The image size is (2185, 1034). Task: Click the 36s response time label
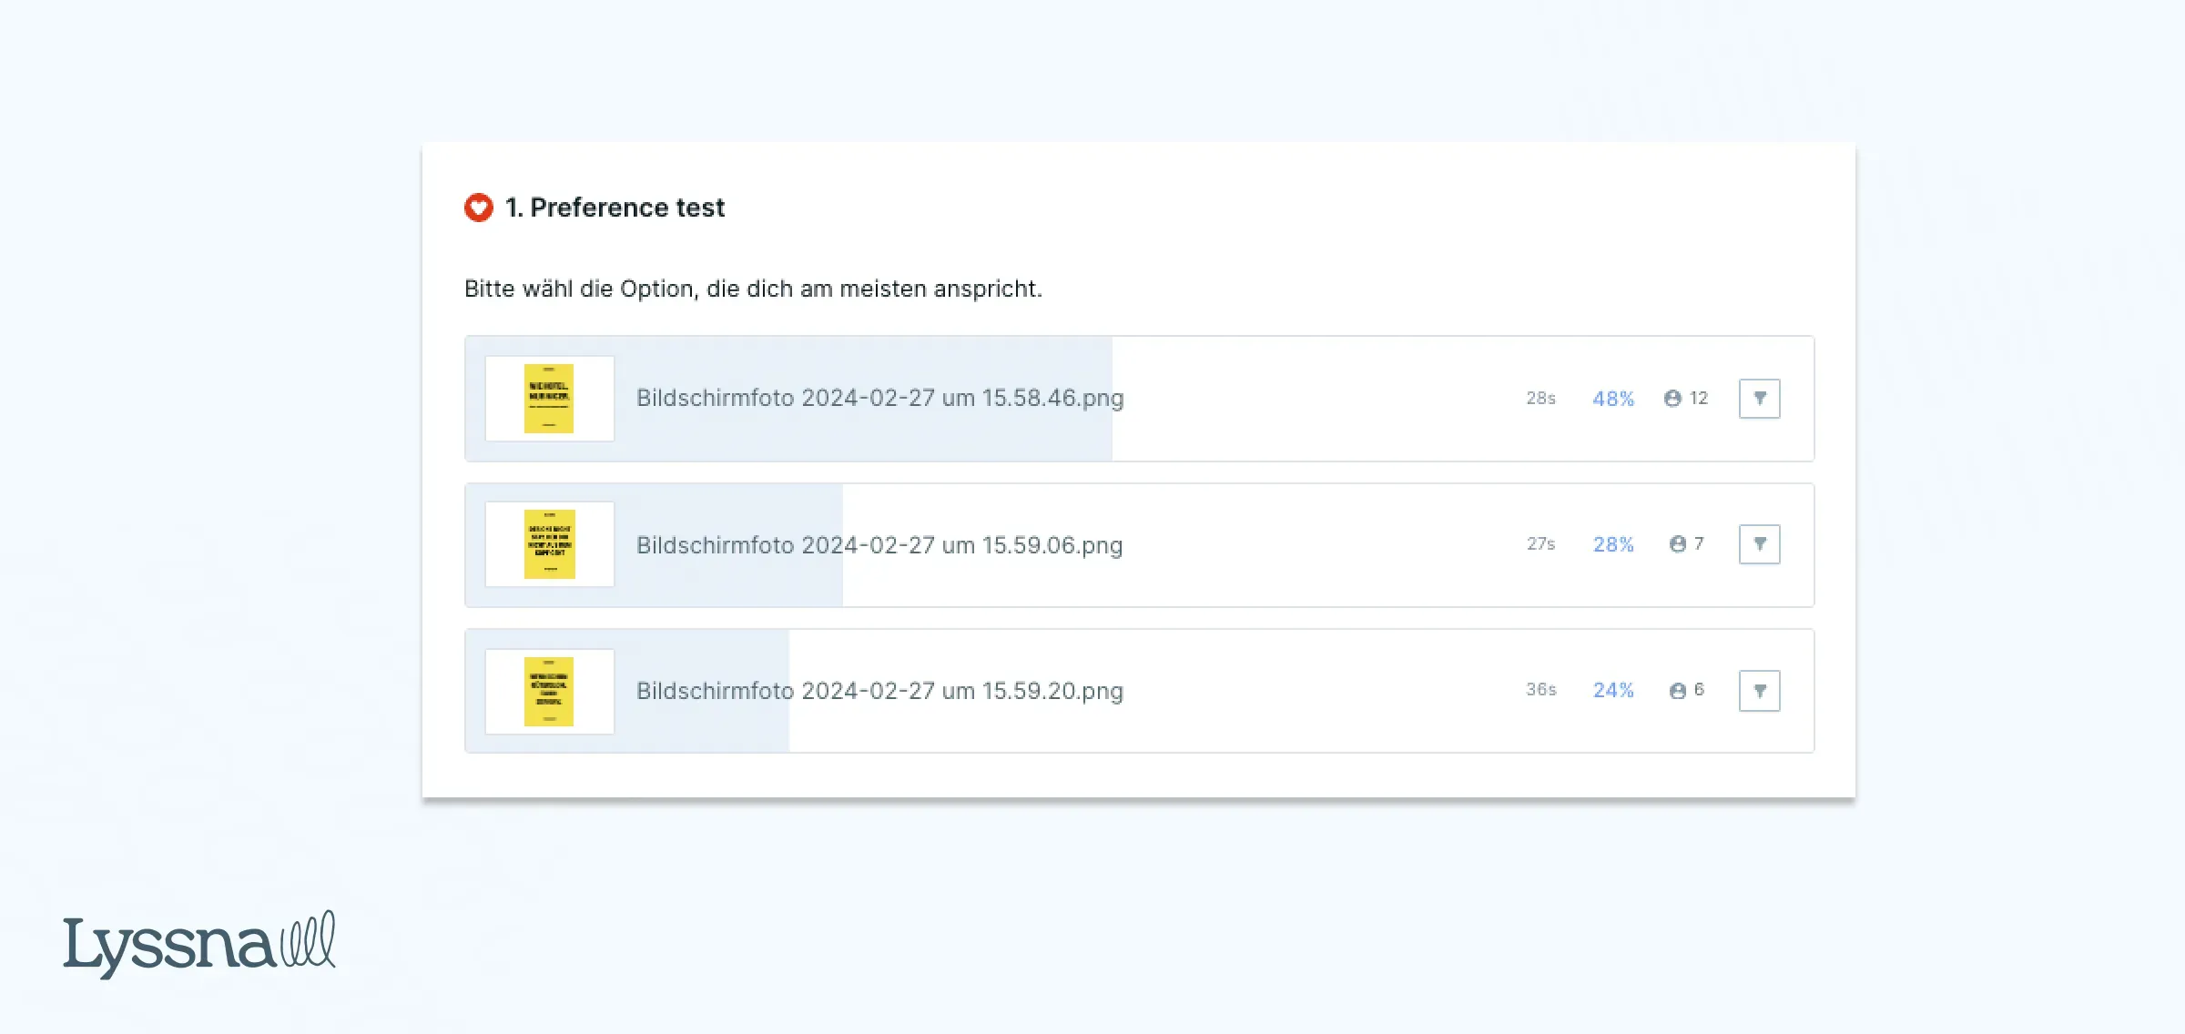[1541, 690]
